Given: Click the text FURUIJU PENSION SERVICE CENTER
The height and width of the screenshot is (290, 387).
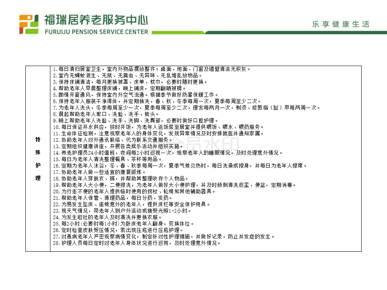Looking at the screenshot, I should [x=96, y=32].
